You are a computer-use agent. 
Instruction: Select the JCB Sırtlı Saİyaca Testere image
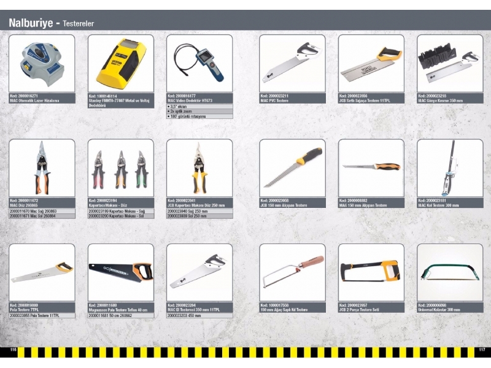371,63
